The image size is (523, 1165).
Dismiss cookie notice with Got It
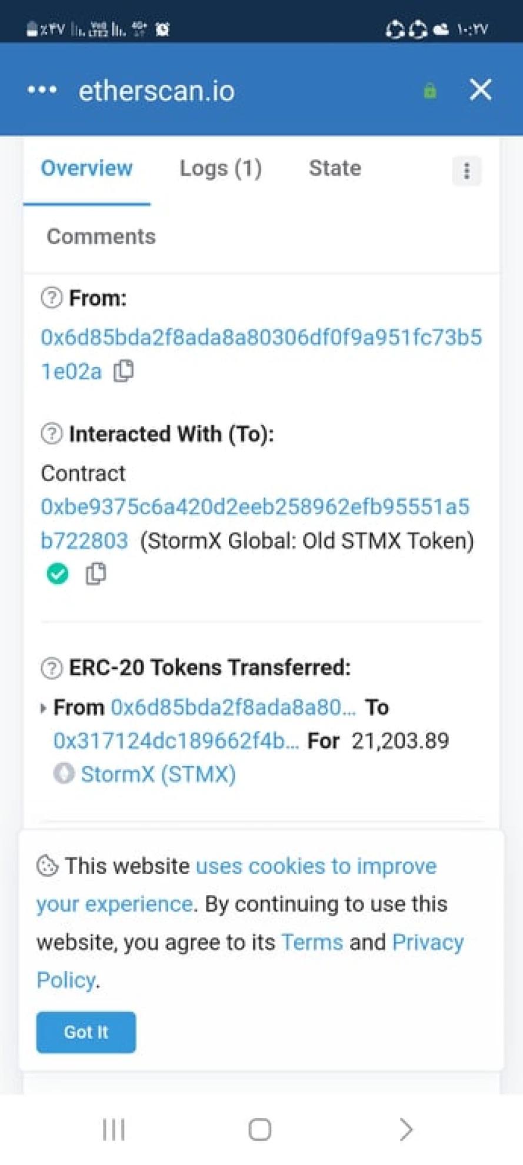coord(86,1032)
